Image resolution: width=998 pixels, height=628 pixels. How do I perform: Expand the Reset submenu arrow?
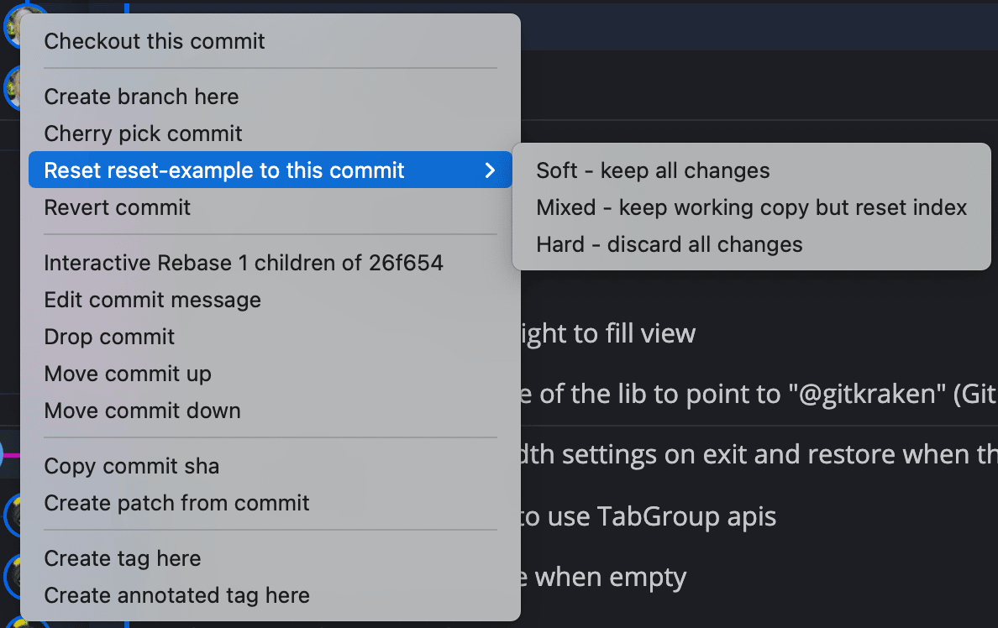tap(491, 170)
